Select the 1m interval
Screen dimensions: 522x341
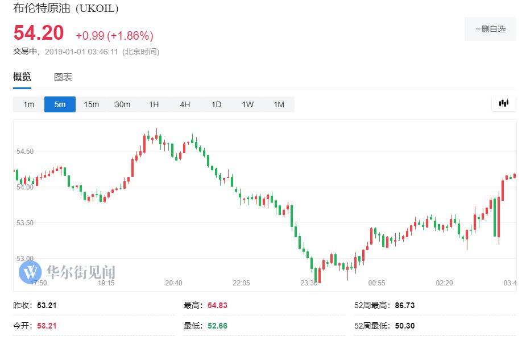coord(28,104)
